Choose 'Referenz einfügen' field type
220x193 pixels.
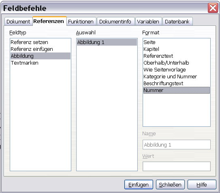(x=41, y=49)
